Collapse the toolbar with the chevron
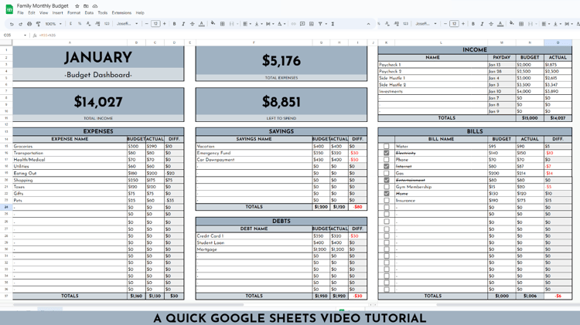Screen dimensions: 580x325 click(x=368, y=24)
